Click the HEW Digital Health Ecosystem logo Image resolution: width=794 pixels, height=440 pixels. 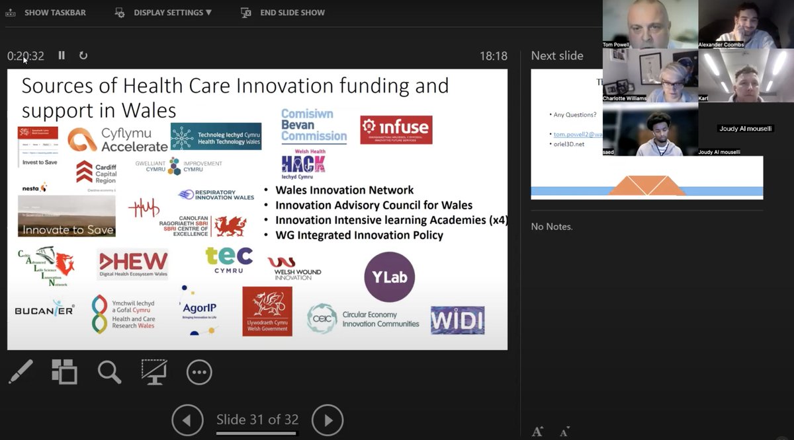point(132,264)
